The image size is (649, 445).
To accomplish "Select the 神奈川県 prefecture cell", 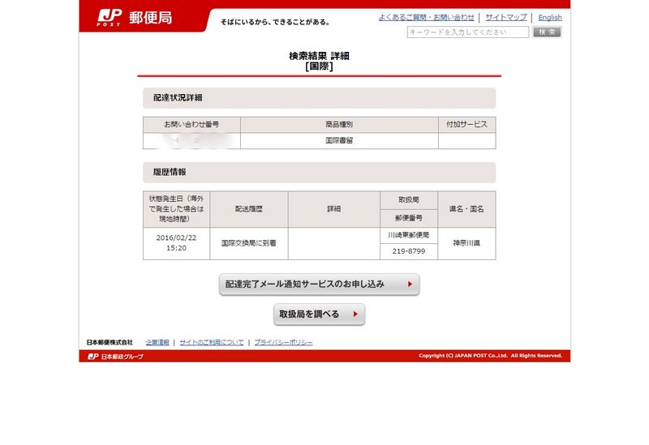I will tap(466, 243).
